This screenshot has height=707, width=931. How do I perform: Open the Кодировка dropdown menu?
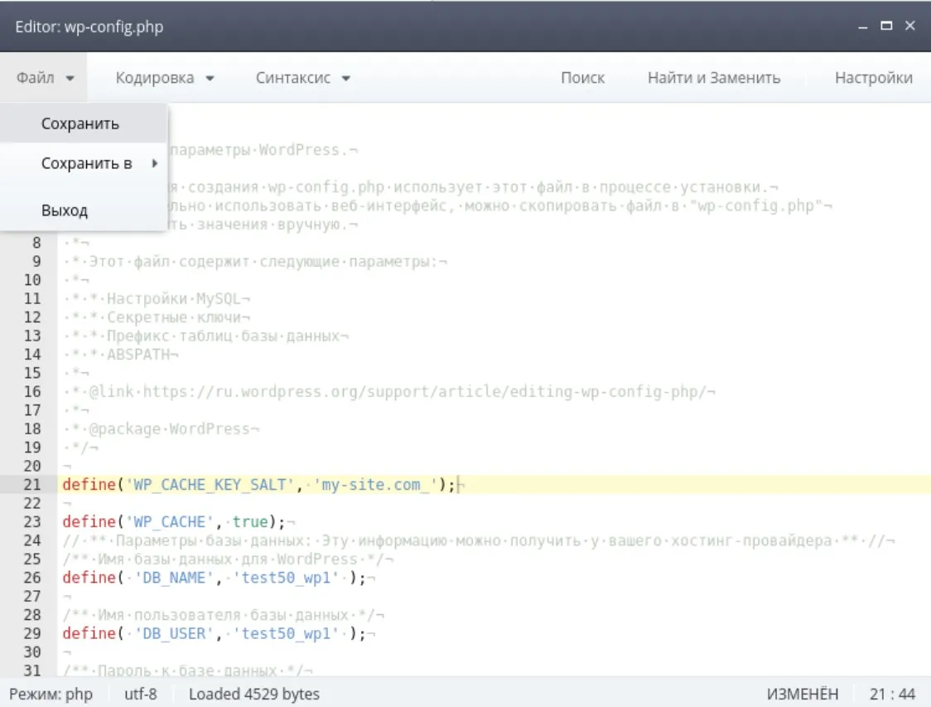165,78
